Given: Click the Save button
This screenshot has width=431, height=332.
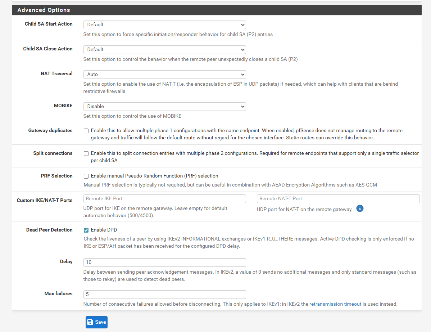Looking at the screenshot, I should (x=96, y=322).
